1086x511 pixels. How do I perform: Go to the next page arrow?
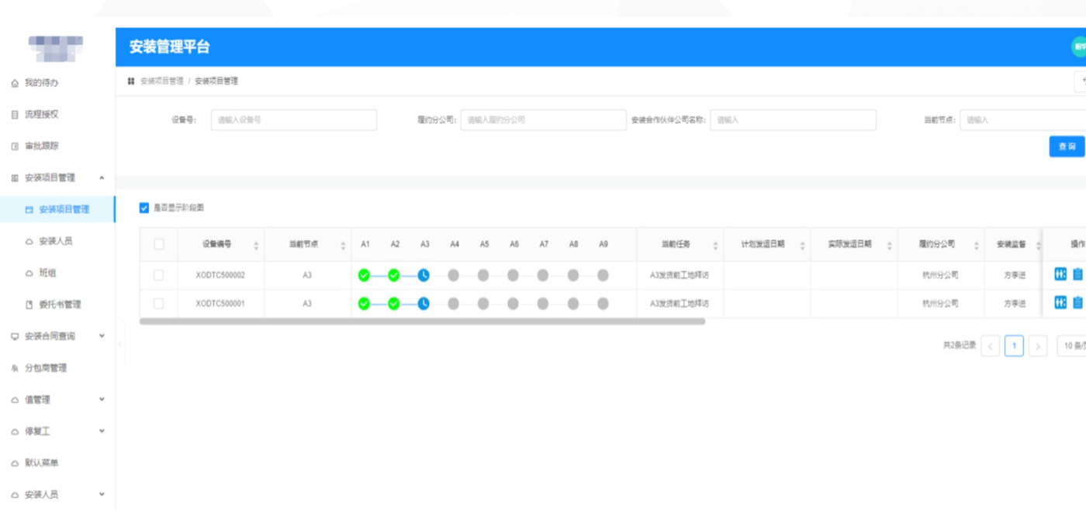[x=1038, y=346]
